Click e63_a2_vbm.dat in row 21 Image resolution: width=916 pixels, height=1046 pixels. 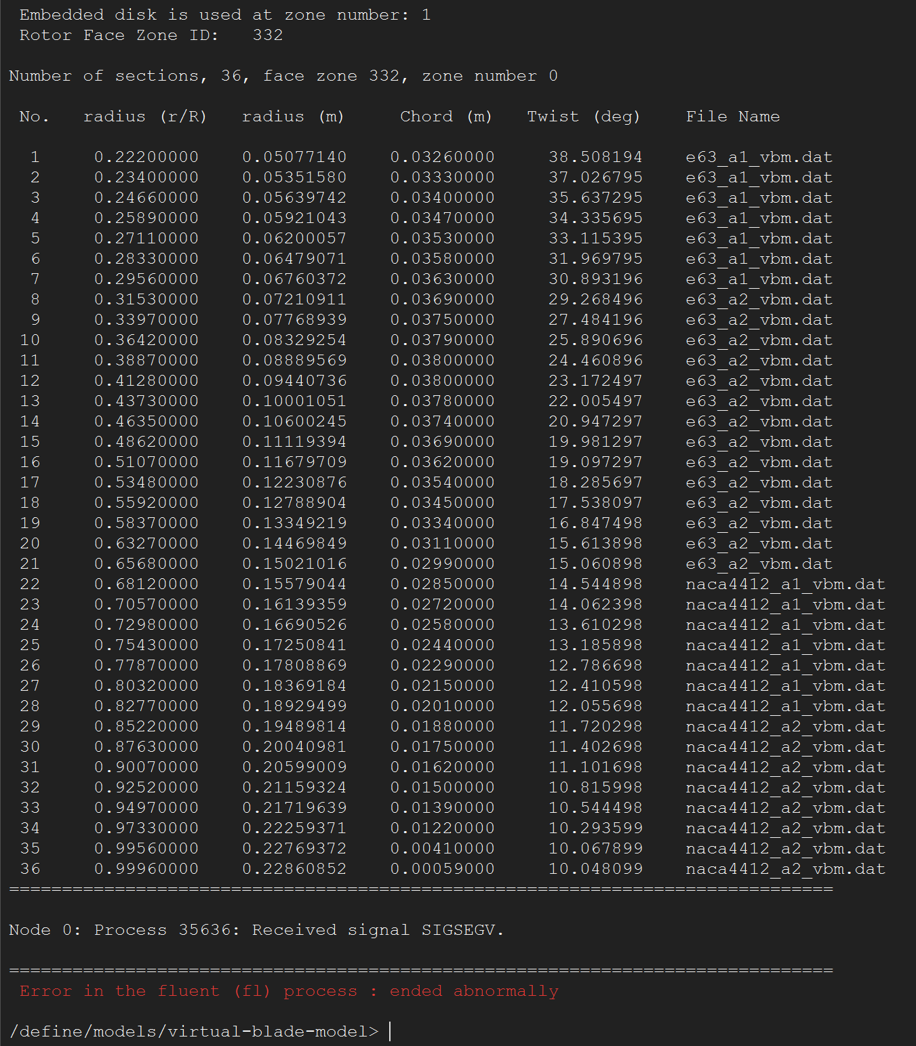(x=759, y=564)
